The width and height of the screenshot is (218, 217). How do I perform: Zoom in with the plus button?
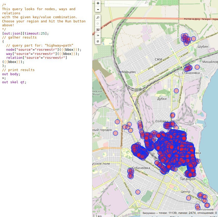point(98,3)
